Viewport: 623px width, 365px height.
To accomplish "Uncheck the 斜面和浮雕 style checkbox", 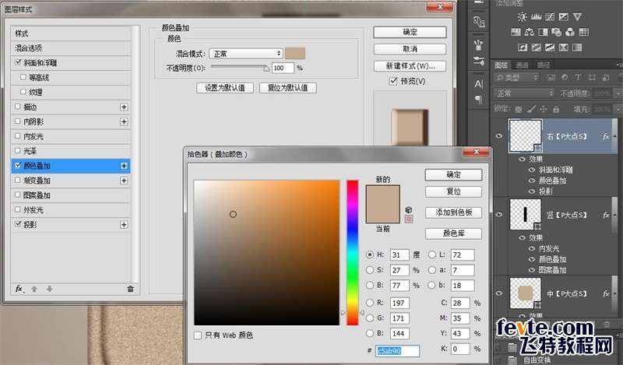I will (x=18, y=62).
